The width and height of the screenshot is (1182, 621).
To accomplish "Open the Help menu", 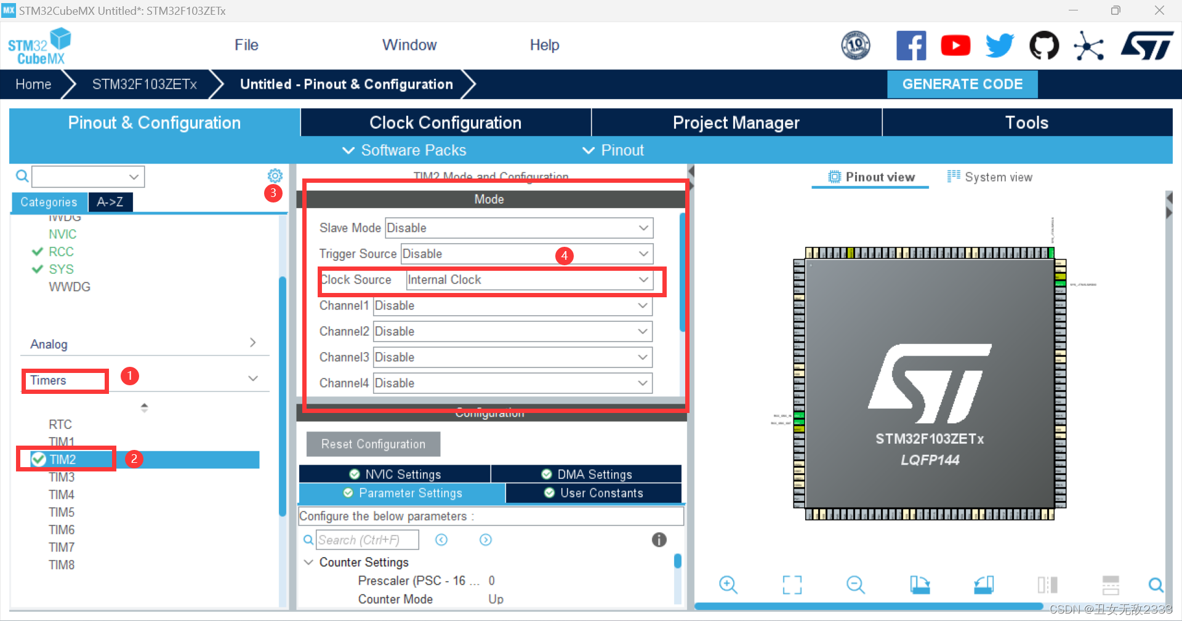I will point(544,45).
